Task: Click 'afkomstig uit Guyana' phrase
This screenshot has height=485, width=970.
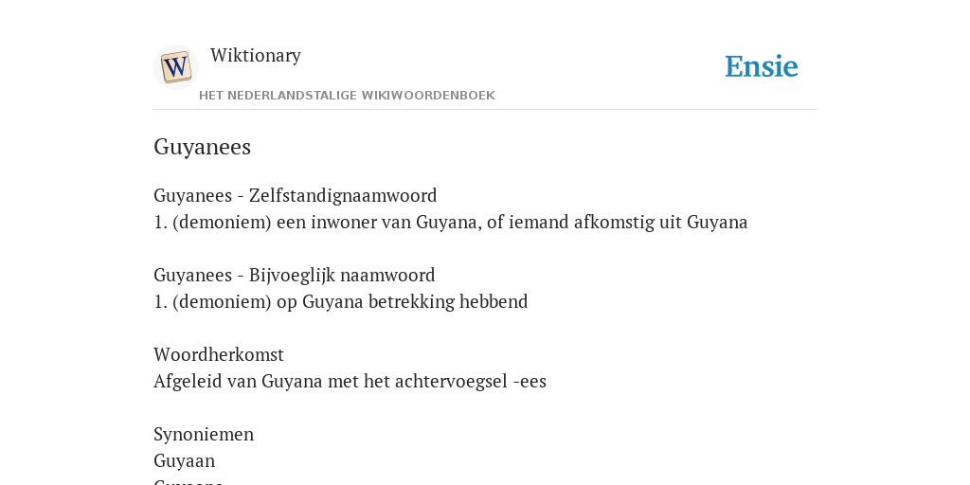Action: pyautogui.click(x=660, y=222)
